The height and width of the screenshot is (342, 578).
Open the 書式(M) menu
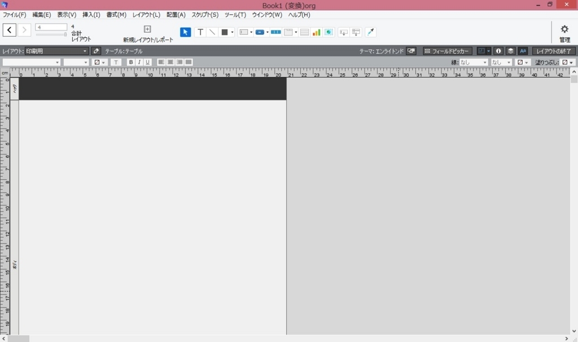point(116,15)
